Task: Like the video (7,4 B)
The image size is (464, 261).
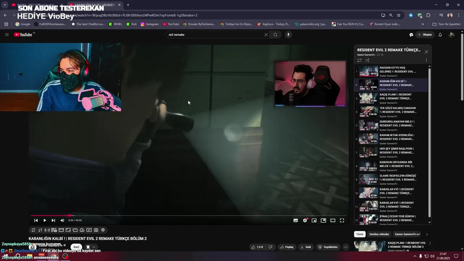Action: (x=257, y=247)
